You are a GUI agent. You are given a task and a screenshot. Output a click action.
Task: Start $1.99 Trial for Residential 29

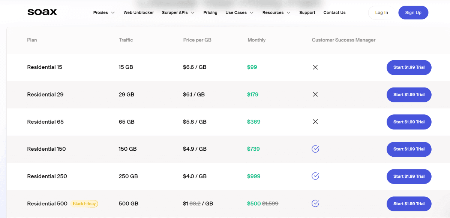pos(409,95)
